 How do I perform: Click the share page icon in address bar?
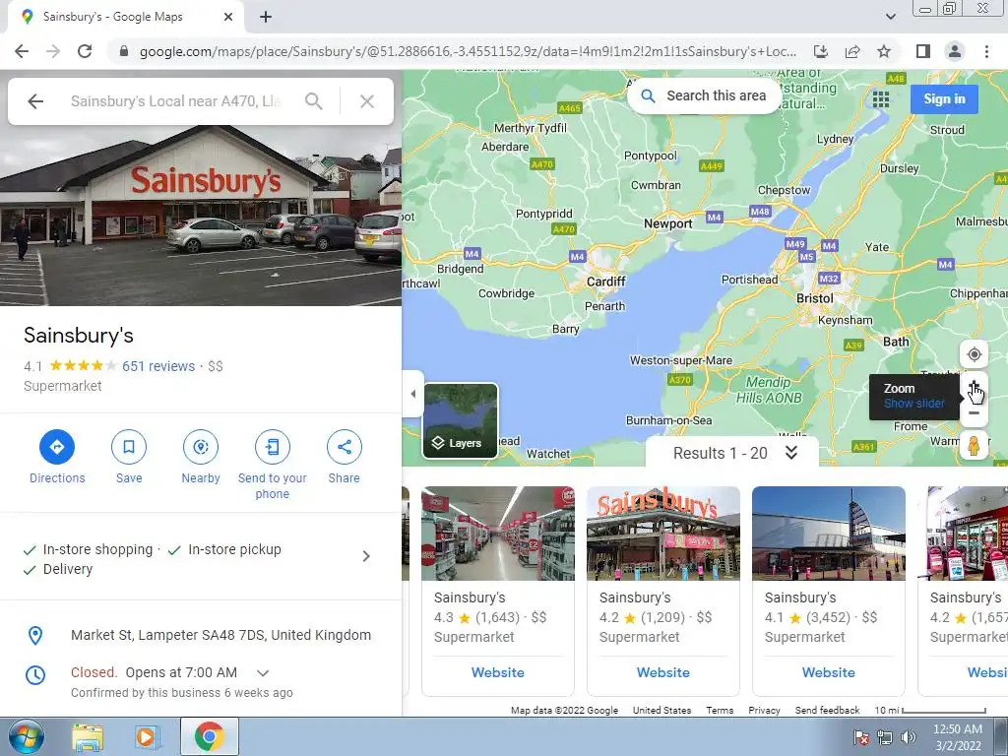tap(852, 51)
